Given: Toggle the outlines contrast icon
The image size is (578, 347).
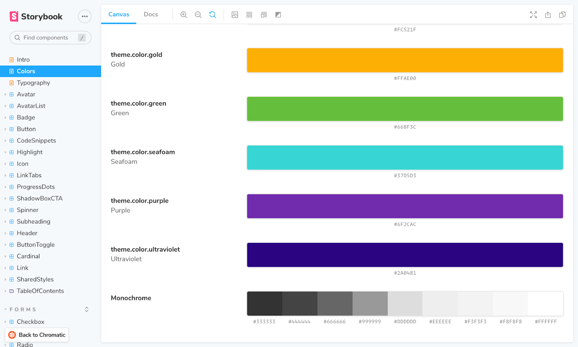Looking at the screenshot, I should click(x=278, y=15).
